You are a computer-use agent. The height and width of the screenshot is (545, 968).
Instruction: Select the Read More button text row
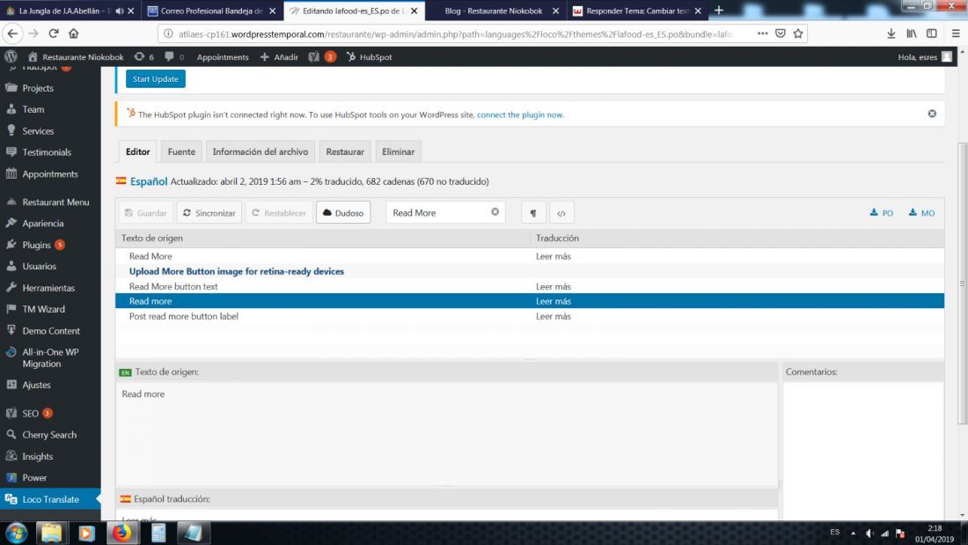click(x=530, y=286)
